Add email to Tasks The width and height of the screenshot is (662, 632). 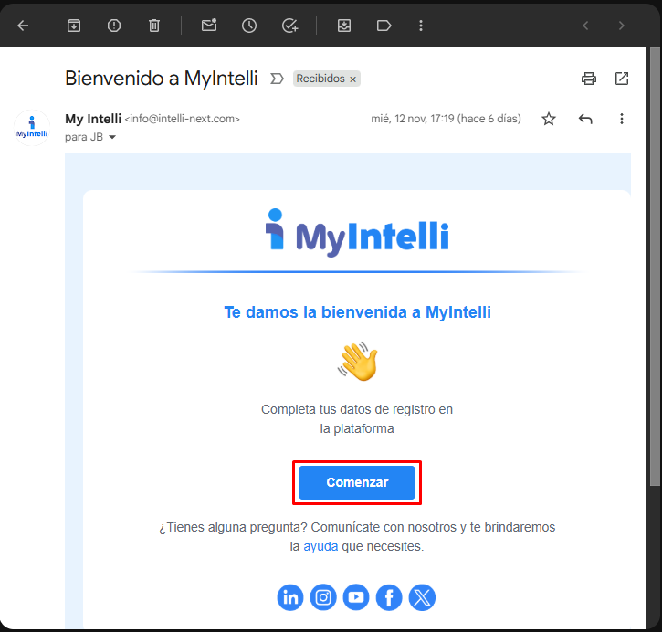pos(289,26)
